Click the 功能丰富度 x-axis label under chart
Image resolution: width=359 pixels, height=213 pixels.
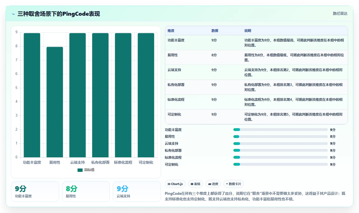pos(32,162)
